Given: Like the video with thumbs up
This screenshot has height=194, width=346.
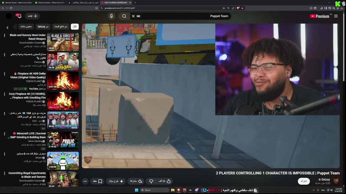Looking at the screenshot, I should coord(165,181).
